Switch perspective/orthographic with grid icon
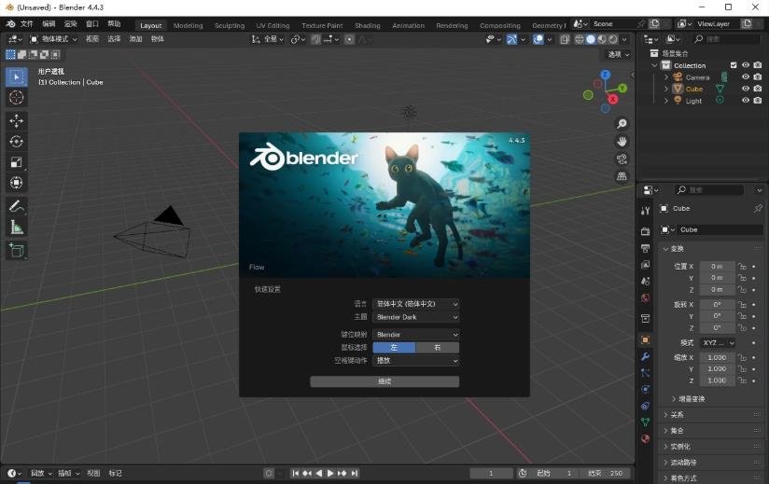The image size is (769, 484). pos(622,176)
